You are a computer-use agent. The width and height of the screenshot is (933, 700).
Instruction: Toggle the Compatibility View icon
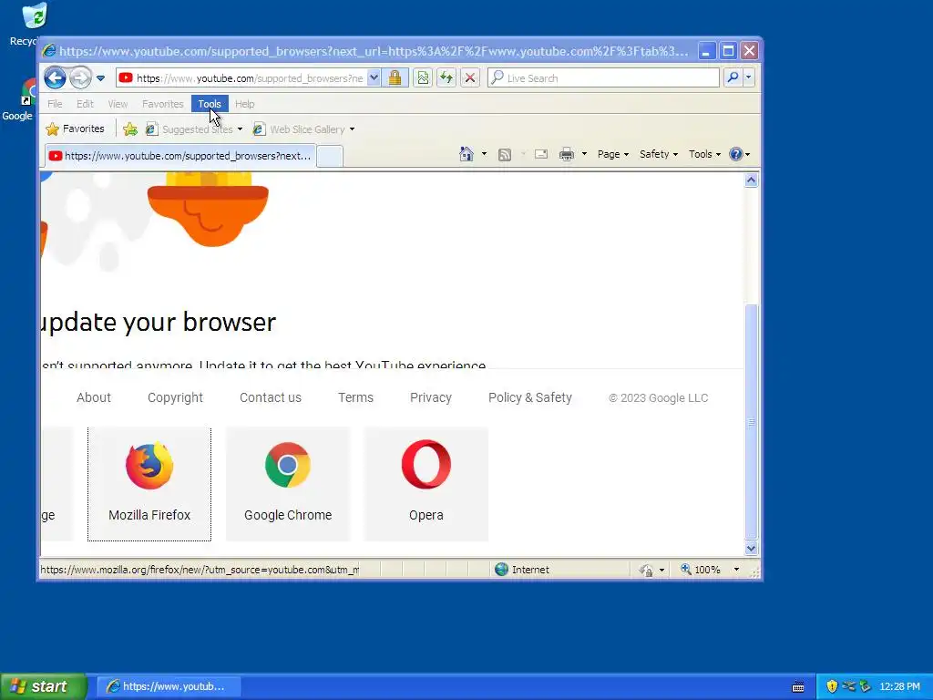423,77
